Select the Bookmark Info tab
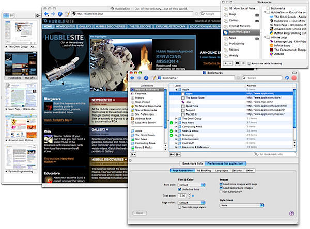The height and width of the screenshot is (229, 310). click(x=192, y=163)
